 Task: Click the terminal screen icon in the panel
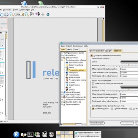click(30, 134)
